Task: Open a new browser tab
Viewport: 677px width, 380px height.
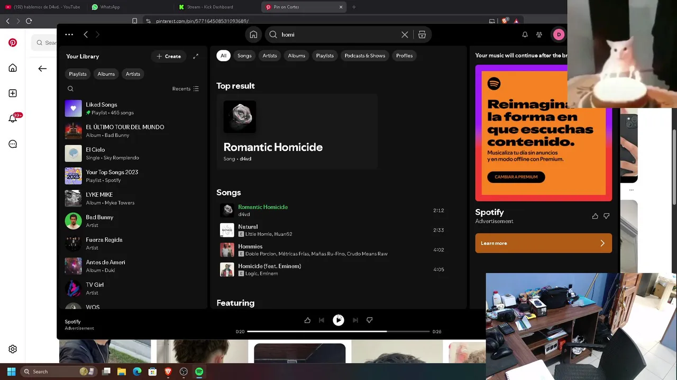Action: [x=354, y=7]
